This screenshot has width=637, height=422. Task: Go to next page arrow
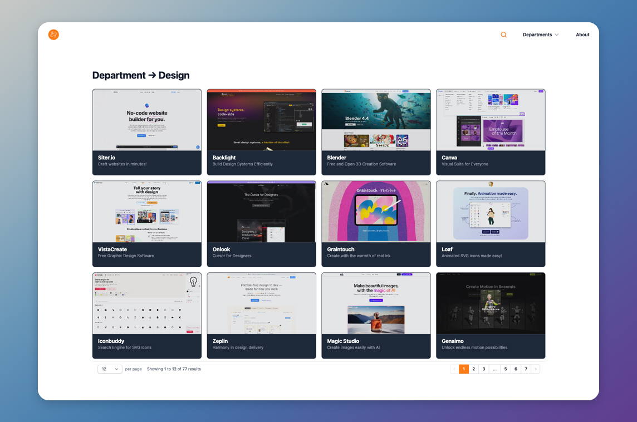536,369
